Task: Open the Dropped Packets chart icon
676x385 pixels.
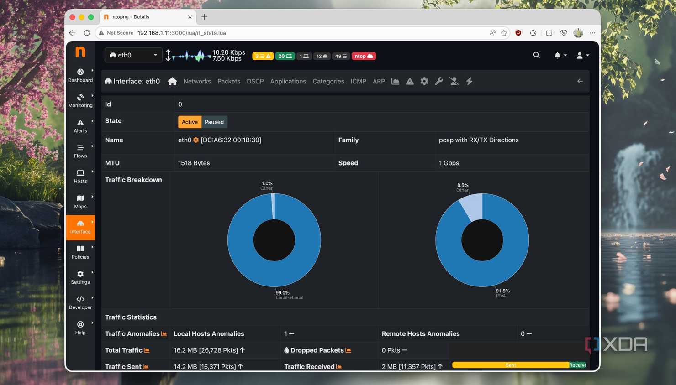Action: (x=348, y=350)
